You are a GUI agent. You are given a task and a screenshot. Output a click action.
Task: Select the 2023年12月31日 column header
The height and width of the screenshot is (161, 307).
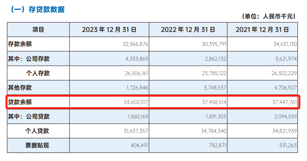(x=109, y=30)
